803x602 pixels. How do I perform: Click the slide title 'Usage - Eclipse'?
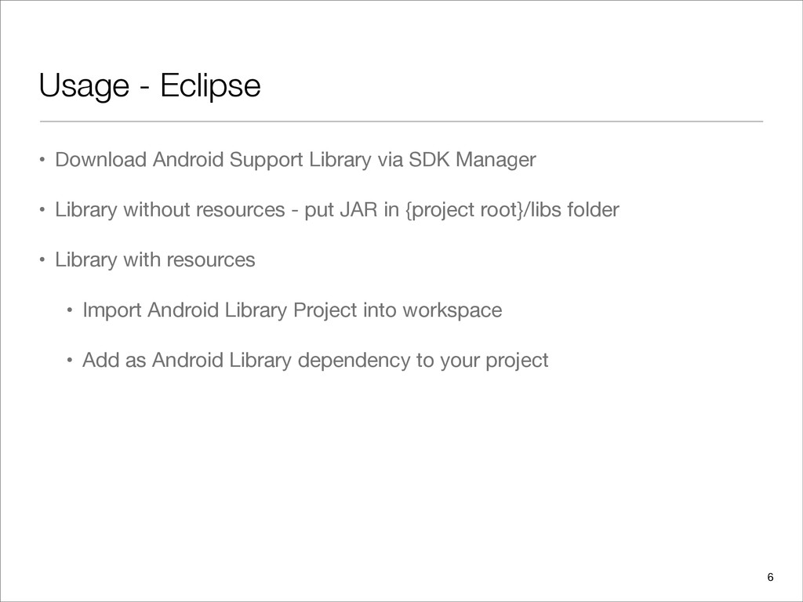[x=150, y=85]
